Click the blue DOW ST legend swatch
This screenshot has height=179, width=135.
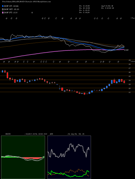[x=3, y=6]
